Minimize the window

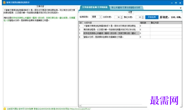pos(172,3)
